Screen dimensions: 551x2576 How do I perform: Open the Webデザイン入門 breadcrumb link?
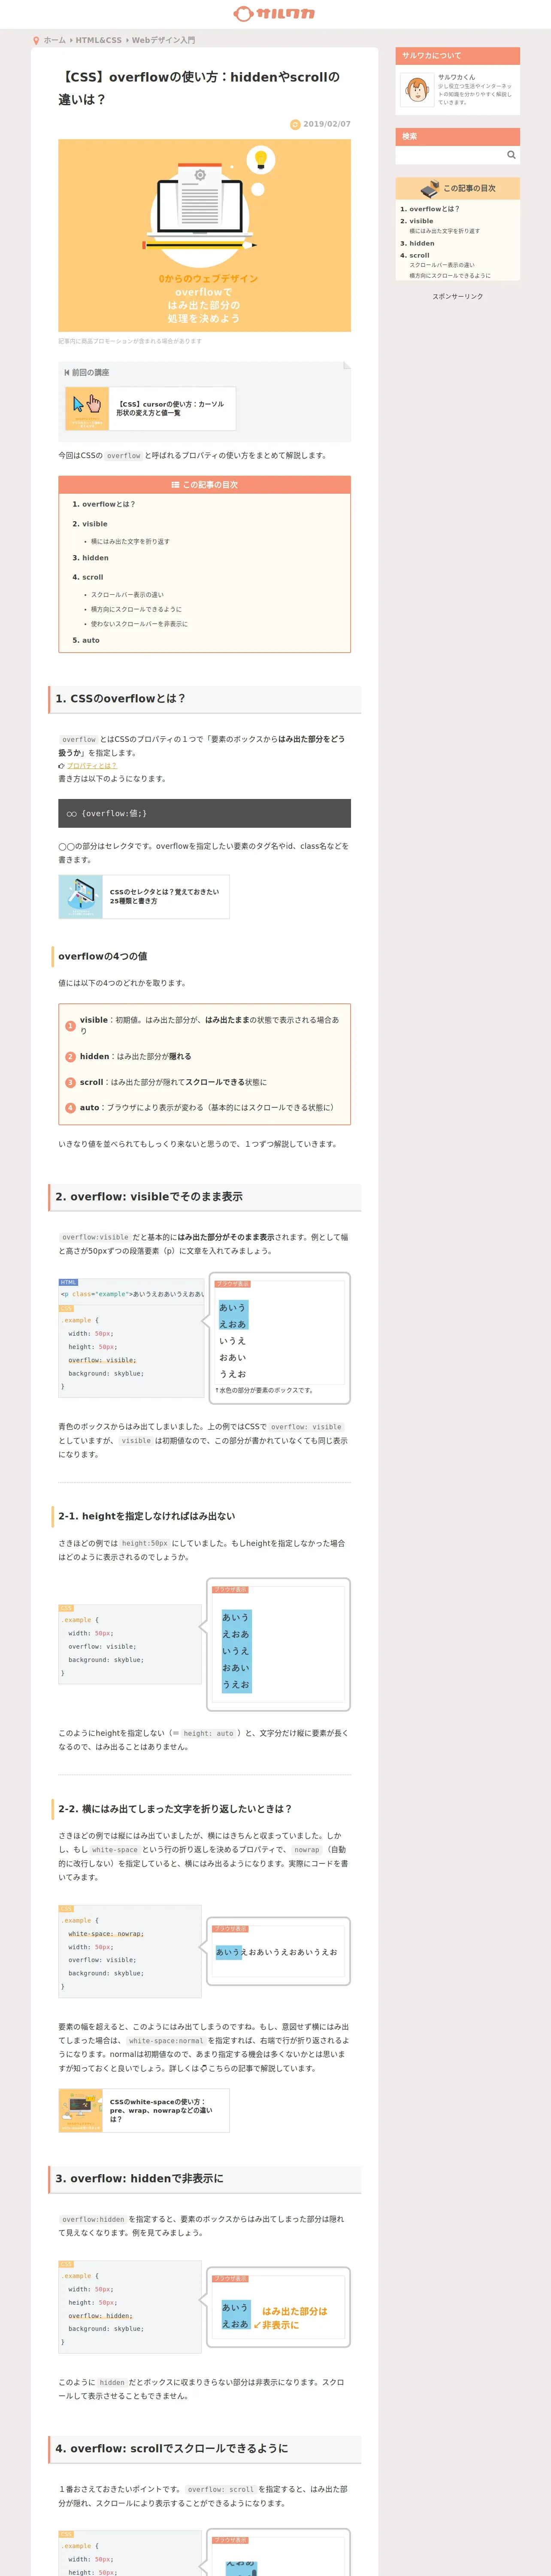pos(163,41)
